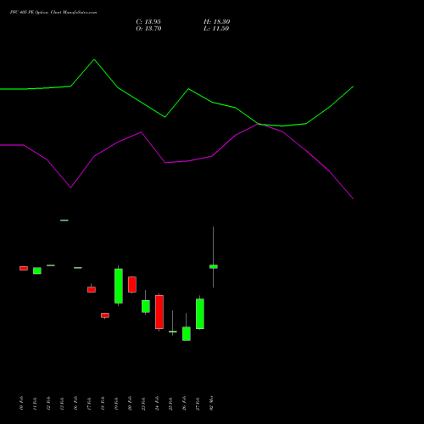Select the 13 Feb date label
The height and width of the screenshot is (424, 424).
[x=62, y=404]
